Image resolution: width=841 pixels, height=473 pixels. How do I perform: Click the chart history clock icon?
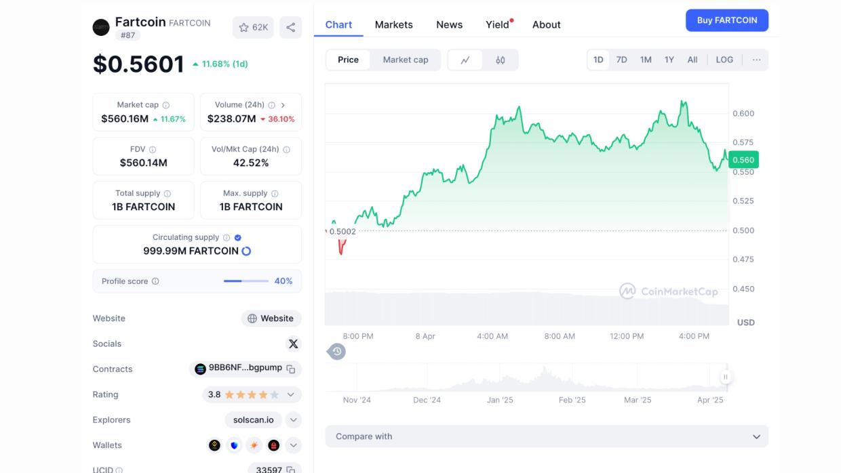click(336, 351)
